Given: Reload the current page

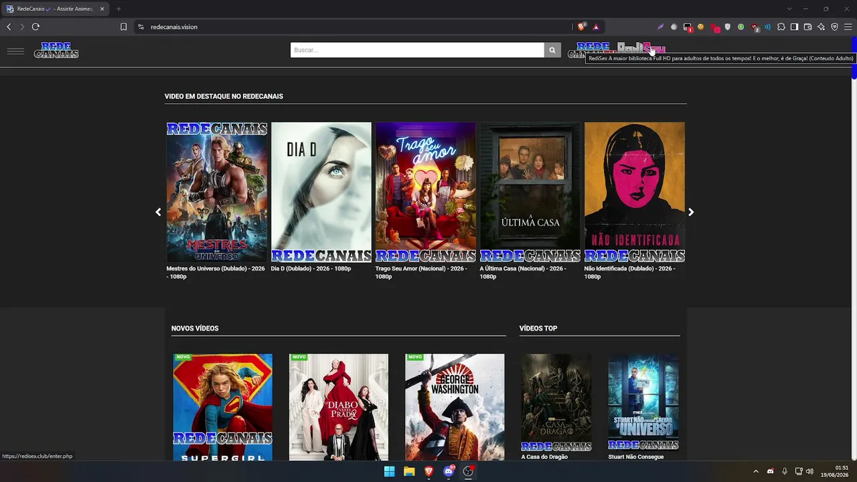Looking at the screenshot, I should (x=35, y=27).
